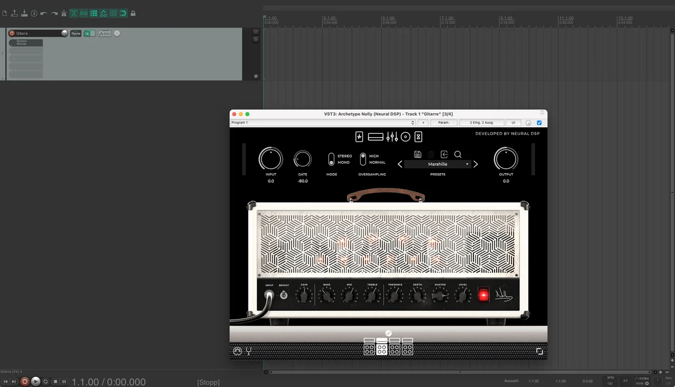This screenshot has width=675, height=387.
Task: Open the Route button on Gitarre track
Action: click(76, 34)
